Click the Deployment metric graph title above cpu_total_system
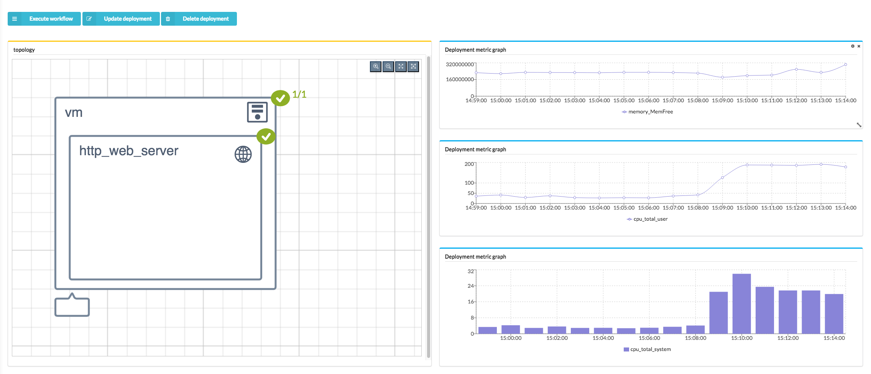Screen dimensions: 871x374 475,257
